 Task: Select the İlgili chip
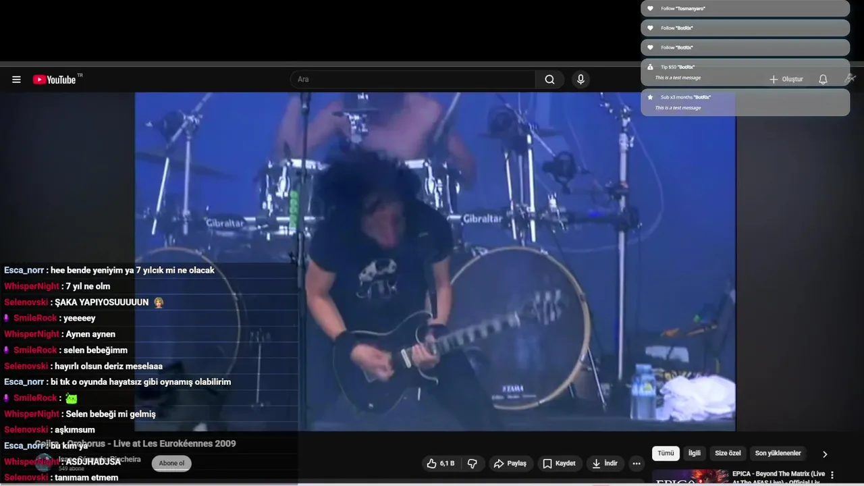(694, 454)
